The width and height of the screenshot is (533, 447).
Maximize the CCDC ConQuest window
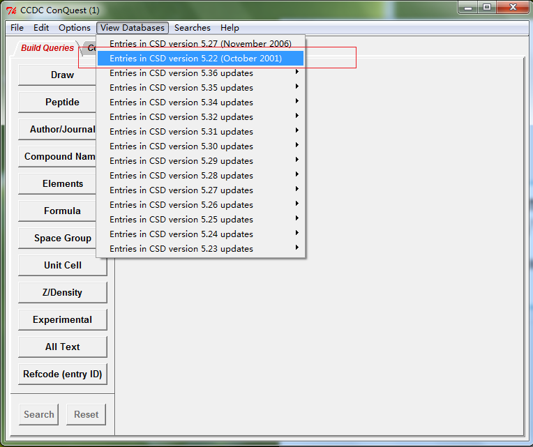pyautogui.click(x=487, y=8)
